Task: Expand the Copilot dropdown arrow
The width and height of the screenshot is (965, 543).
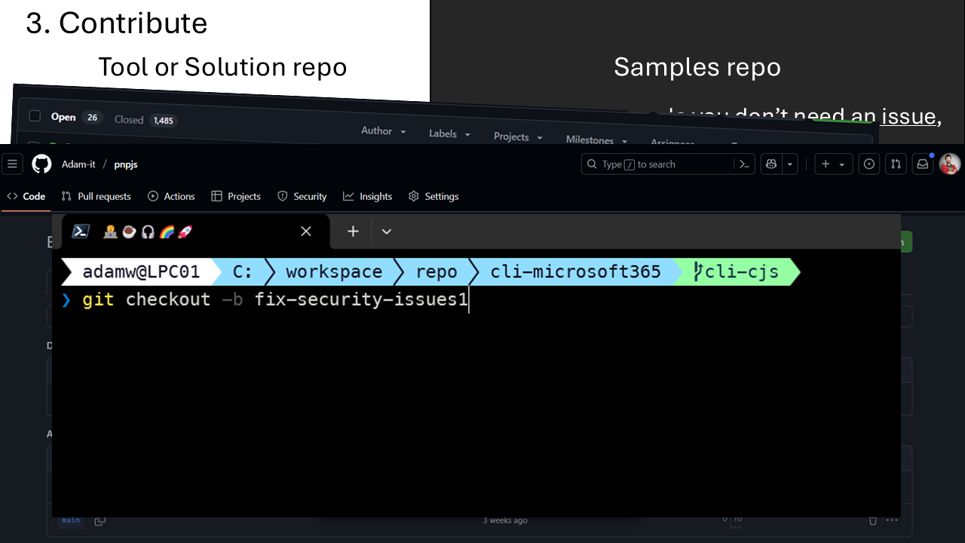Action: click(x=790, y=164)
